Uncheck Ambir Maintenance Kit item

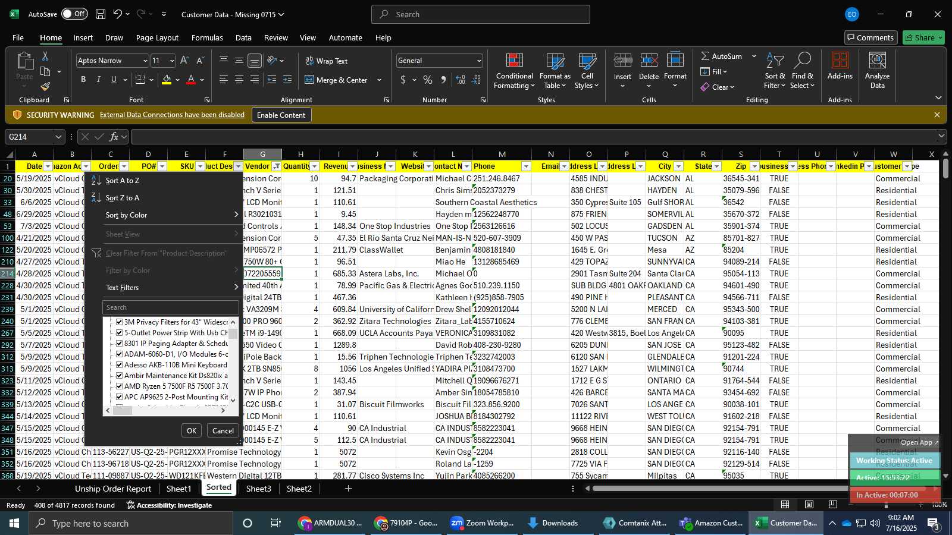[119, 376]
